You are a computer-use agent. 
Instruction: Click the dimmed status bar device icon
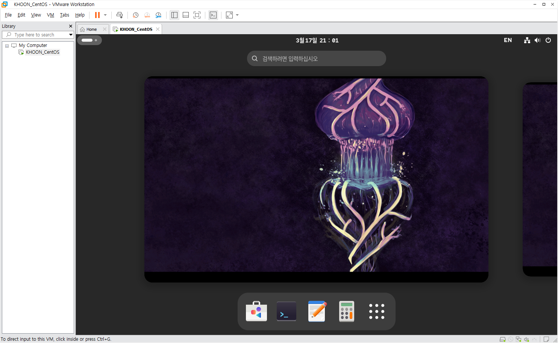pyautogui.click(x=534, y=339)
